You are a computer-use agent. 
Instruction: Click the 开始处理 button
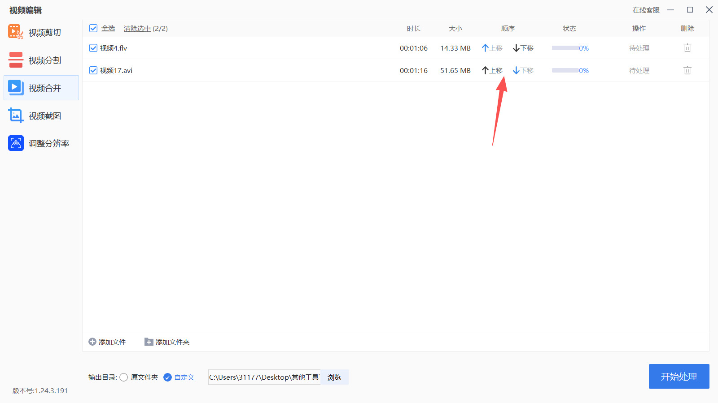(x=679, y=376)
